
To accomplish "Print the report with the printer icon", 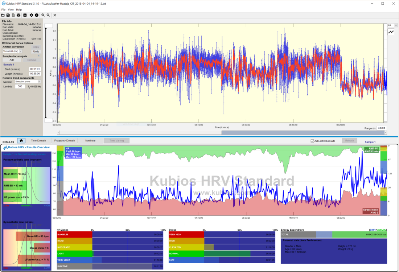I will coord(18,15).
